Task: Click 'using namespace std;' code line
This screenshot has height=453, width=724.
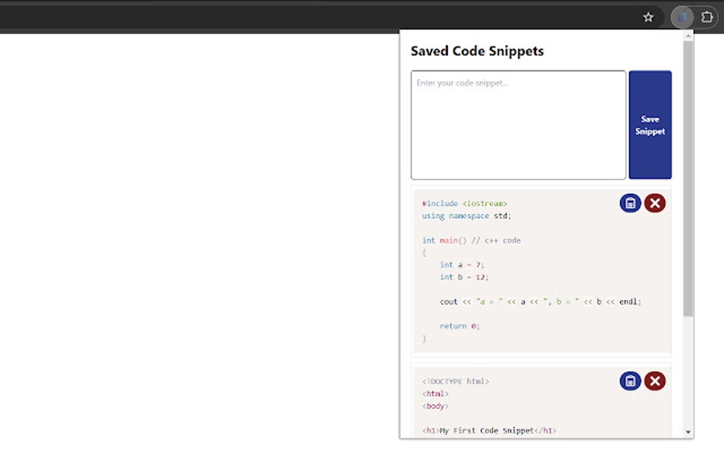Action: tap(466, 216)
